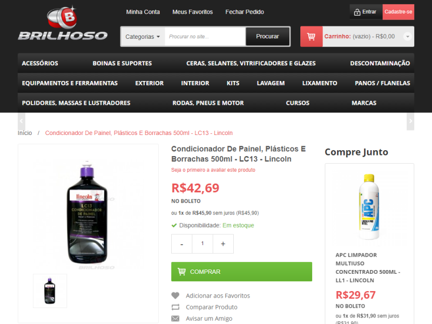The image size is (432, 324).
Task: Go to next slide with right arrow
Action: point(410,121)
